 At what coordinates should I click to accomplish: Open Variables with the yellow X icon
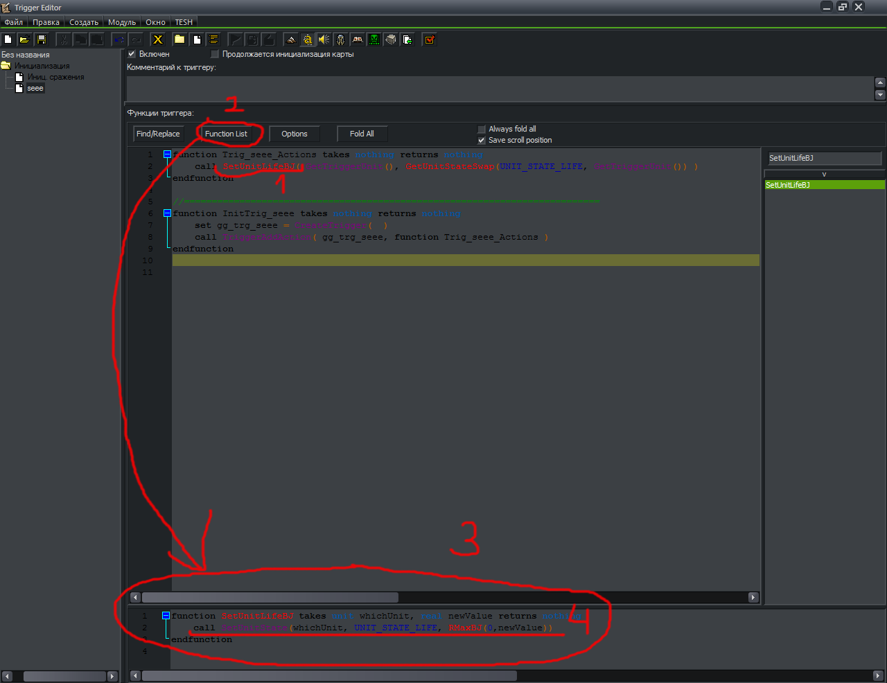click(158, 39)
